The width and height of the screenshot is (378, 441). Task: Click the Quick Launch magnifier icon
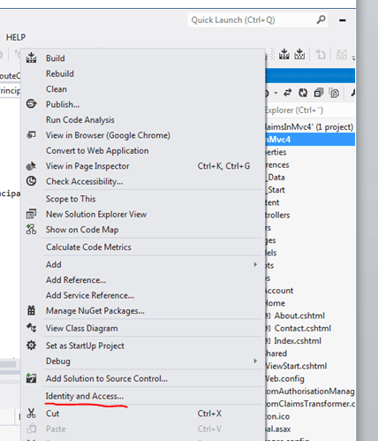tap(321, 19)
